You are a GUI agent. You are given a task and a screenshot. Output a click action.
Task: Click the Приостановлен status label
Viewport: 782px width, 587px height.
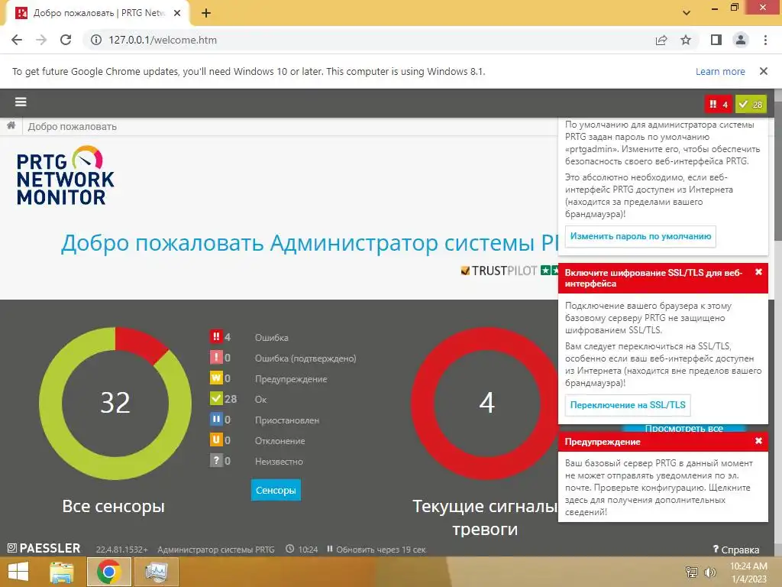point(287,420)
